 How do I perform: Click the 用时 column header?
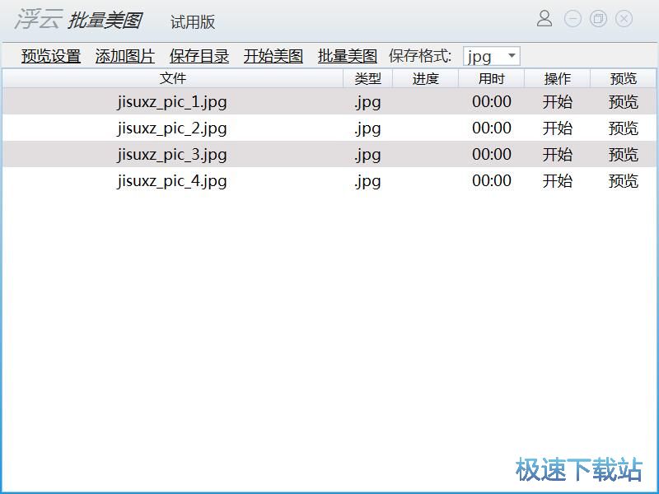click(x=491, y=78)
